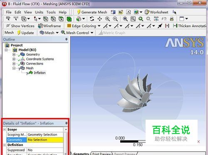208x155 pixels.
Task: Pin the Details of Inflation panel
Action: (x=67, y=123)
